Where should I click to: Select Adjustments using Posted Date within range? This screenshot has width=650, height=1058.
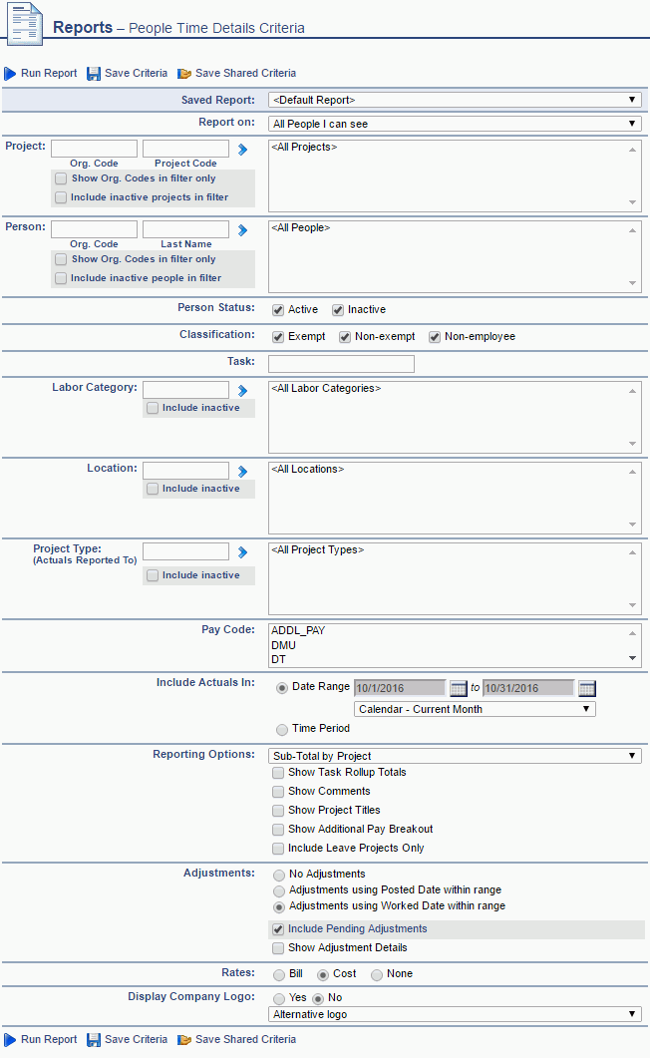pyautogui.click(x=278, y=891)
